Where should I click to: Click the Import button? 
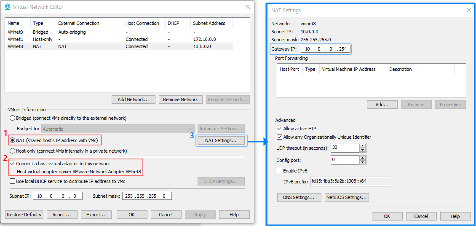coord(62,215)
